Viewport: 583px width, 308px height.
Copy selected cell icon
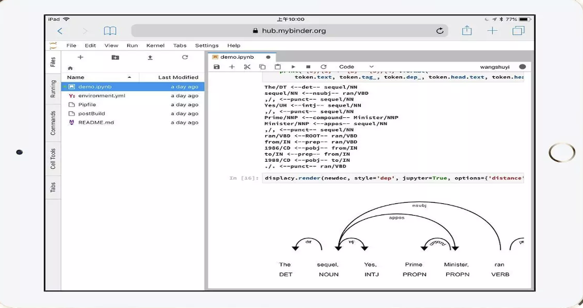pyautogui.click(x=262, y=67)
